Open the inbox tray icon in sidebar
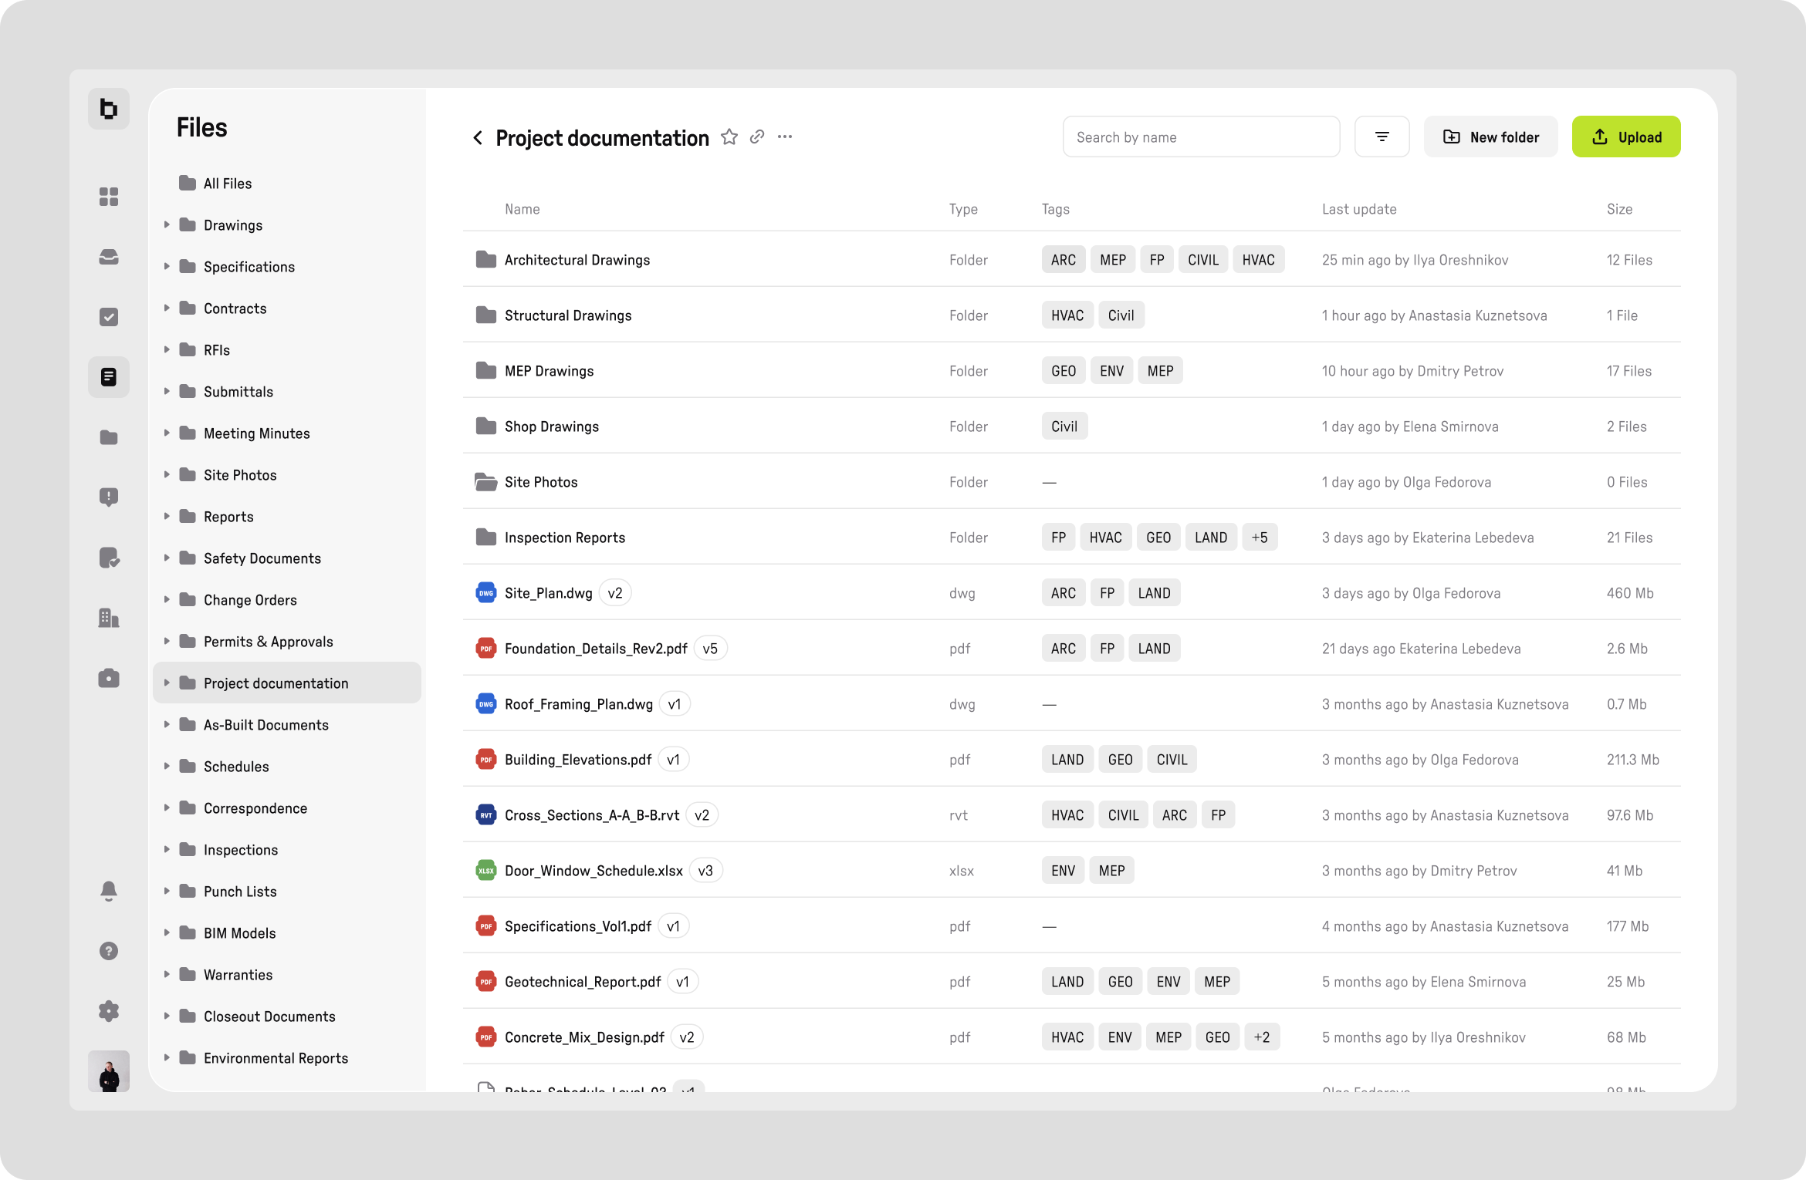1806x1180 pixels. tap(109, 257)
